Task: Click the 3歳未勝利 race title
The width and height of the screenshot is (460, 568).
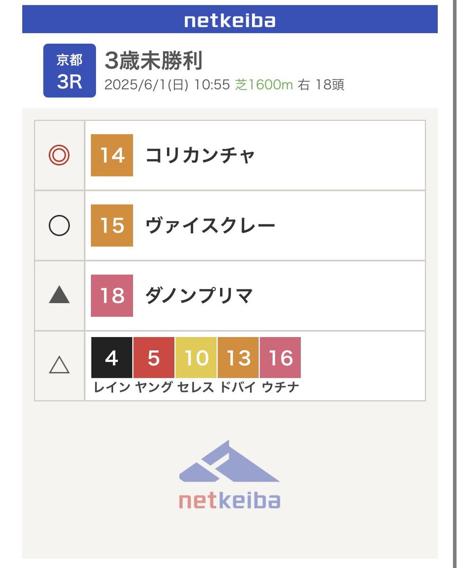Action: pyautogui.click(x=153, y=61)
